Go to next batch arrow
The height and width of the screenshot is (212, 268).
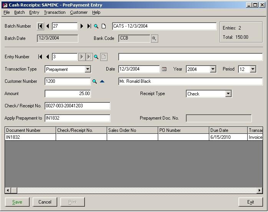(82, 26)
